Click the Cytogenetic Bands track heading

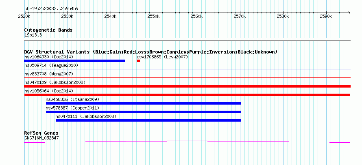coord(48,30)
